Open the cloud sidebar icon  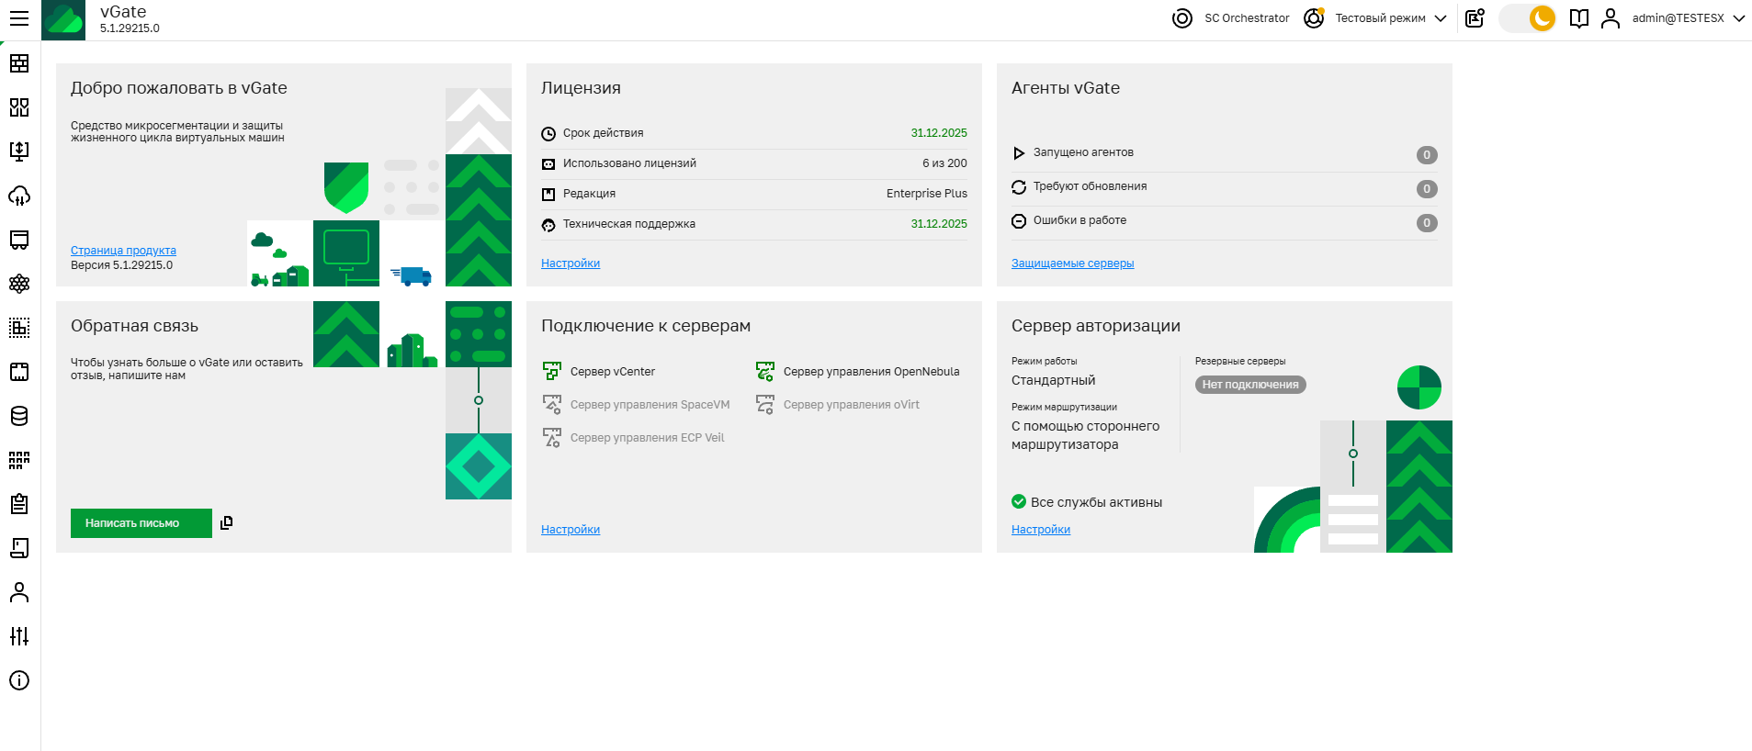click(19, 196)
